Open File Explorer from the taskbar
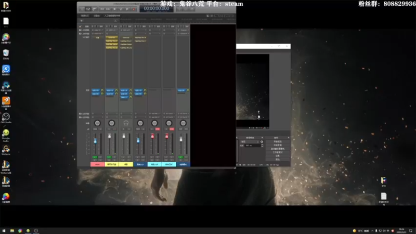416x234 pixels. click(12, 231)
